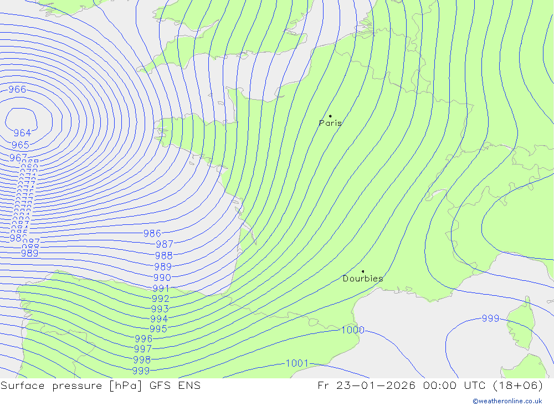Click the 1001 isobar label
Viewport: 554px width, 406px height.
(x=297, y=363)
